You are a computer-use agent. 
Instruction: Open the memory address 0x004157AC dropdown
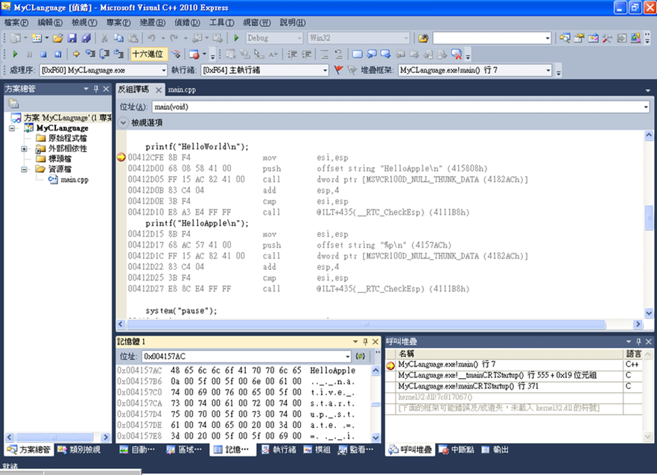tap(347, 356)
